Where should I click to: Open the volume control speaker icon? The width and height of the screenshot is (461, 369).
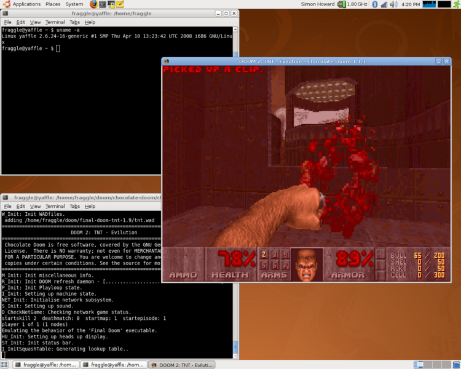[x=394, y=4]
